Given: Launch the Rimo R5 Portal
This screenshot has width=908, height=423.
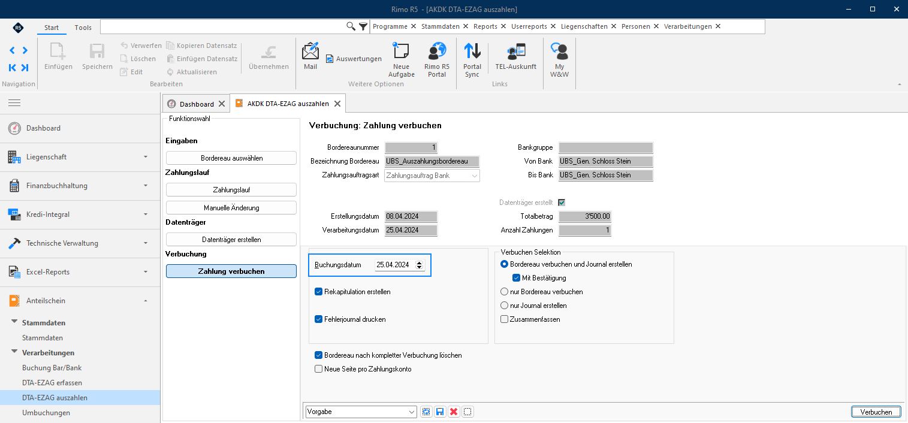Looking at the screenshot, I should [x=437, y=60].
